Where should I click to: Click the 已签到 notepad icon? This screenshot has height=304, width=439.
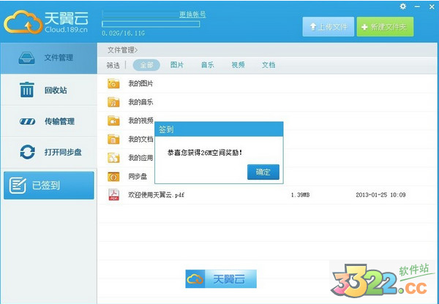click(x=18, y=185)
